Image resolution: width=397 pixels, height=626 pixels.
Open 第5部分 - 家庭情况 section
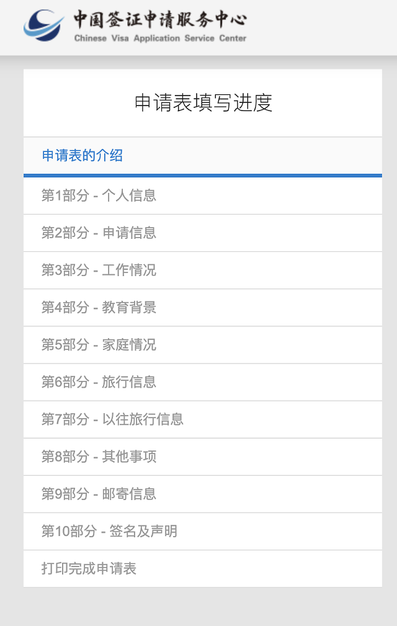(99, 345)
